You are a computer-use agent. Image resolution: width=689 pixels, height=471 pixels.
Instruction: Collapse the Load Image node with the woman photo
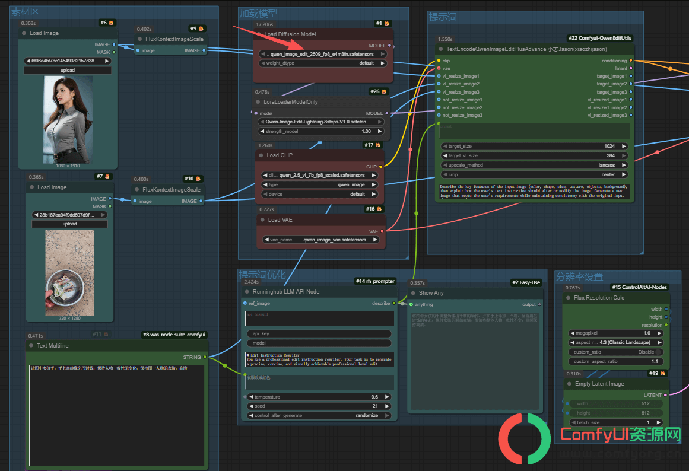(24, 33)
